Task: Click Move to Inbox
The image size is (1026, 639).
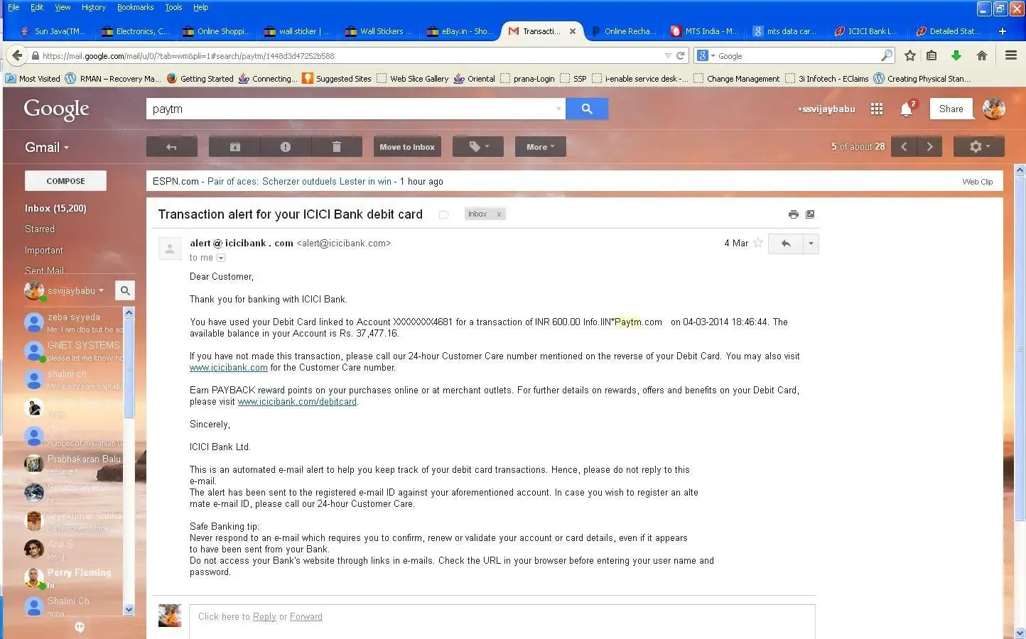Action: [407, 147]
